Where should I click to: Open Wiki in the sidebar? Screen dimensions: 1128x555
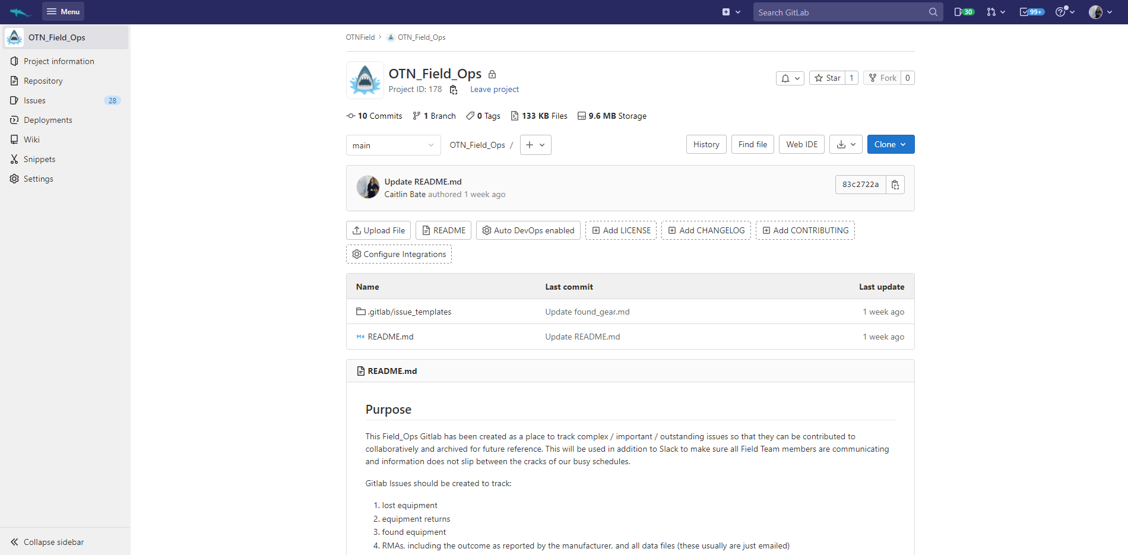click(x=31, y=139)
